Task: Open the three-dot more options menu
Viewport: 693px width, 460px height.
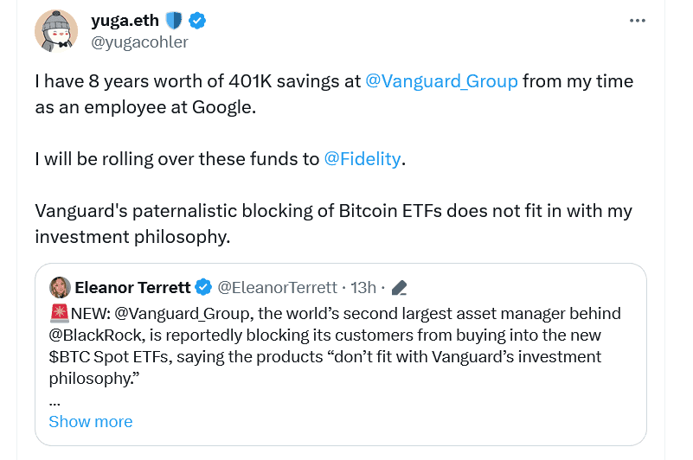Action: [x=638, y=20]
